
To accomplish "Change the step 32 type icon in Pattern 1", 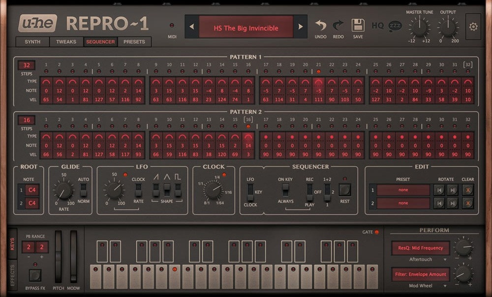I will coord(468,82).
